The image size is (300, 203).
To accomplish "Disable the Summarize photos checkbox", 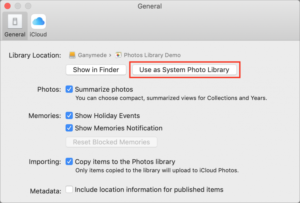I will pyautogui.click(x=69, y=89).
